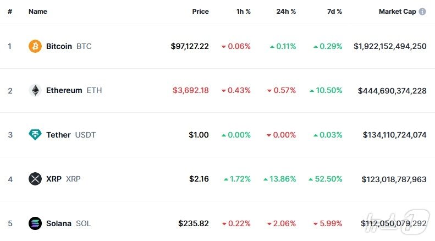Sort by rank # column header

tap(10, 12)
